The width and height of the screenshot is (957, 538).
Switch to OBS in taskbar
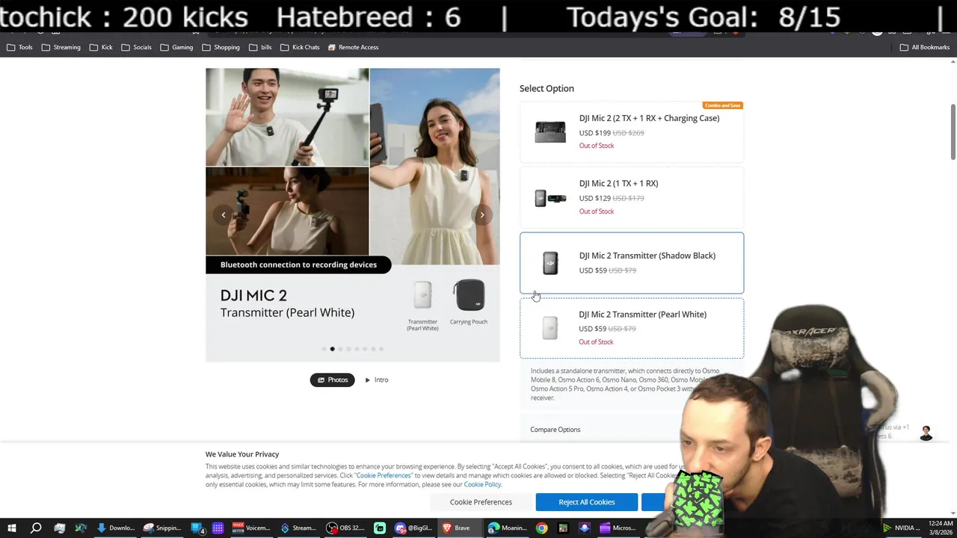344,528
